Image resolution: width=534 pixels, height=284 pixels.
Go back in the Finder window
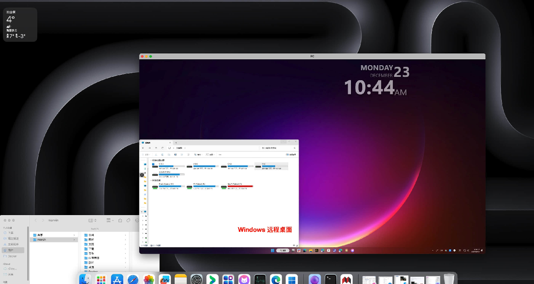[36, 220]
